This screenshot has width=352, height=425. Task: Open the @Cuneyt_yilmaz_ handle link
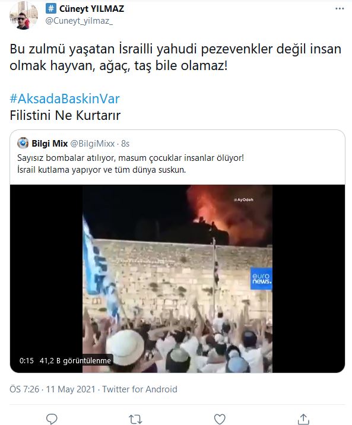[x=79, y=21]
